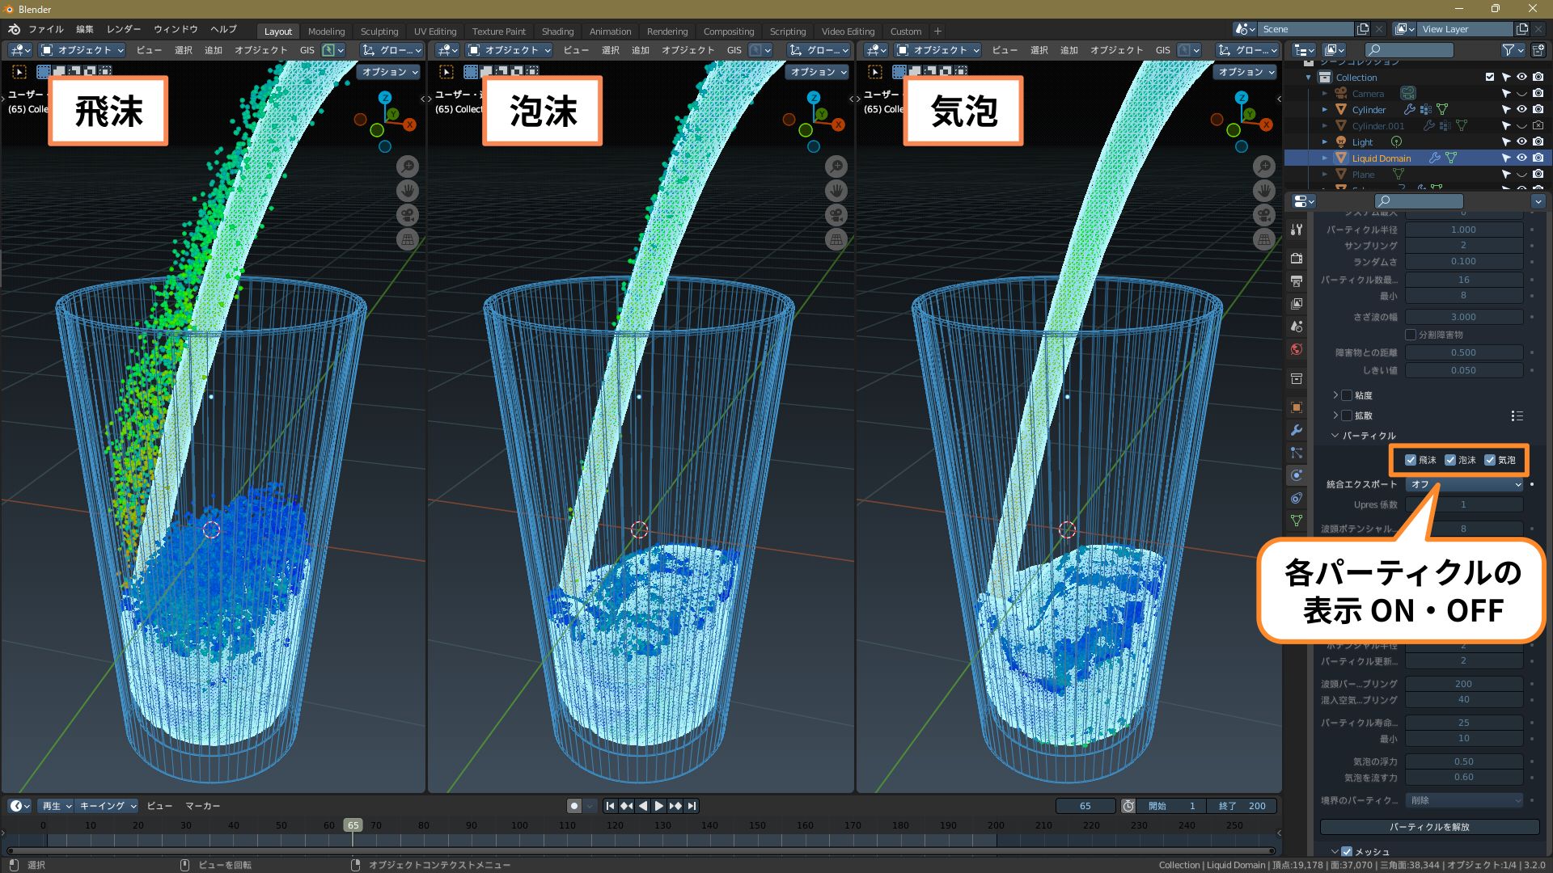Open the World properties tab icon

point(1297,349)
